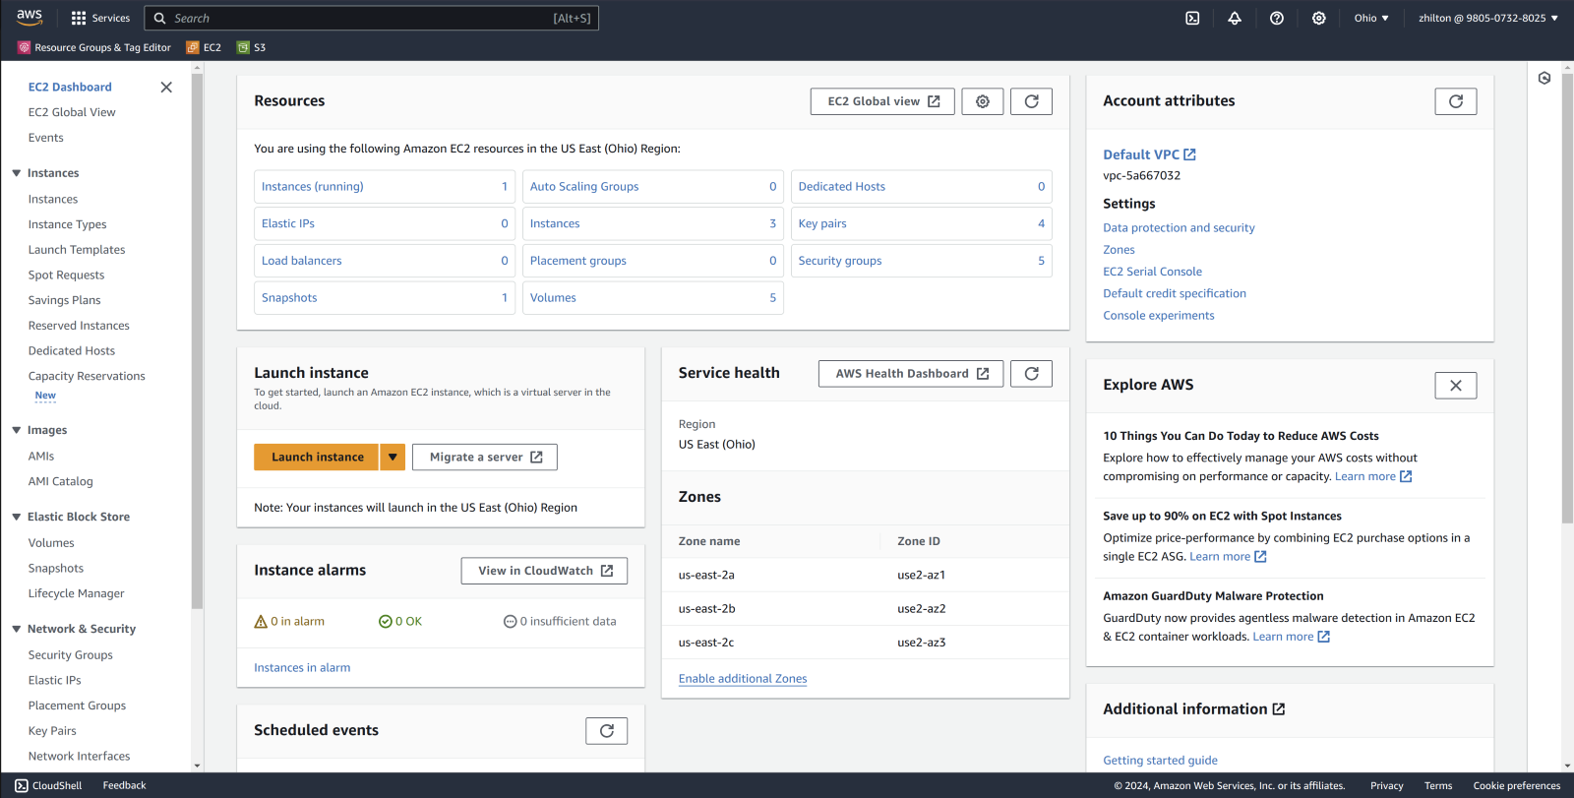
Task: Close the EC2 side navigation panel
Action: tap(166, 87)
